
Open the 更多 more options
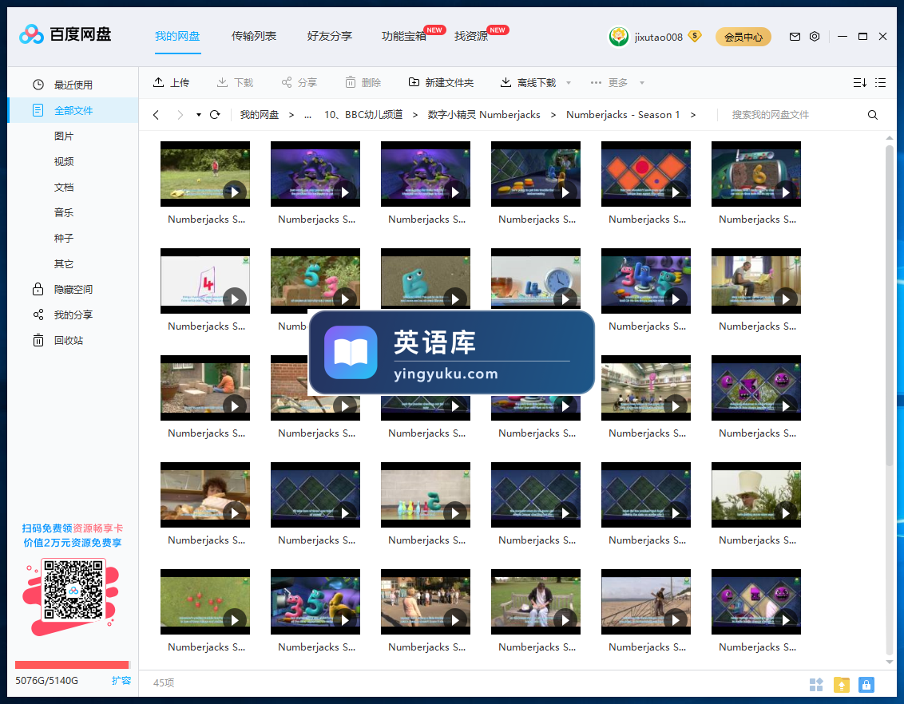(609, 83)
